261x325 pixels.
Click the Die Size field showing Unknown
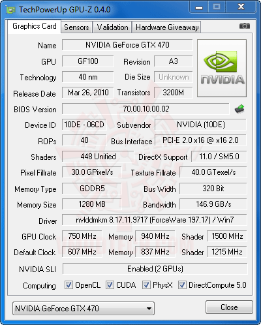(174, 77)
